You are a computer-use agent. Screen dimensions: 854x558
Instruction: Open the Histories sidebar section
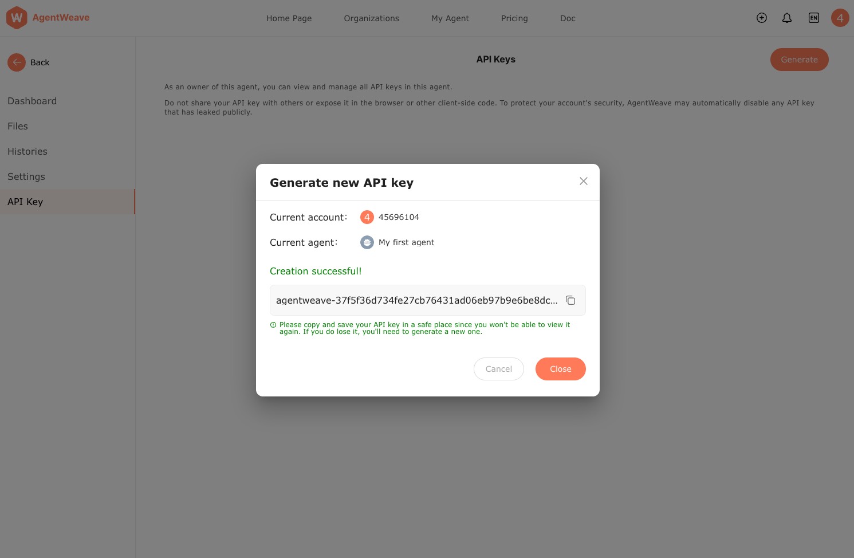[x=27, y=151]
